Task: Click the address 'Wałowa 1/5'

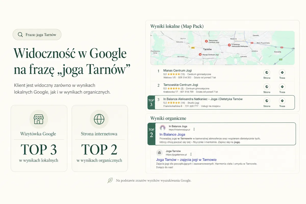Action: click(169, 78)
